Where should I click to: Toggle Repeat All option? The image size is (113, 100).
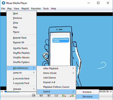[x=21, y=42]
